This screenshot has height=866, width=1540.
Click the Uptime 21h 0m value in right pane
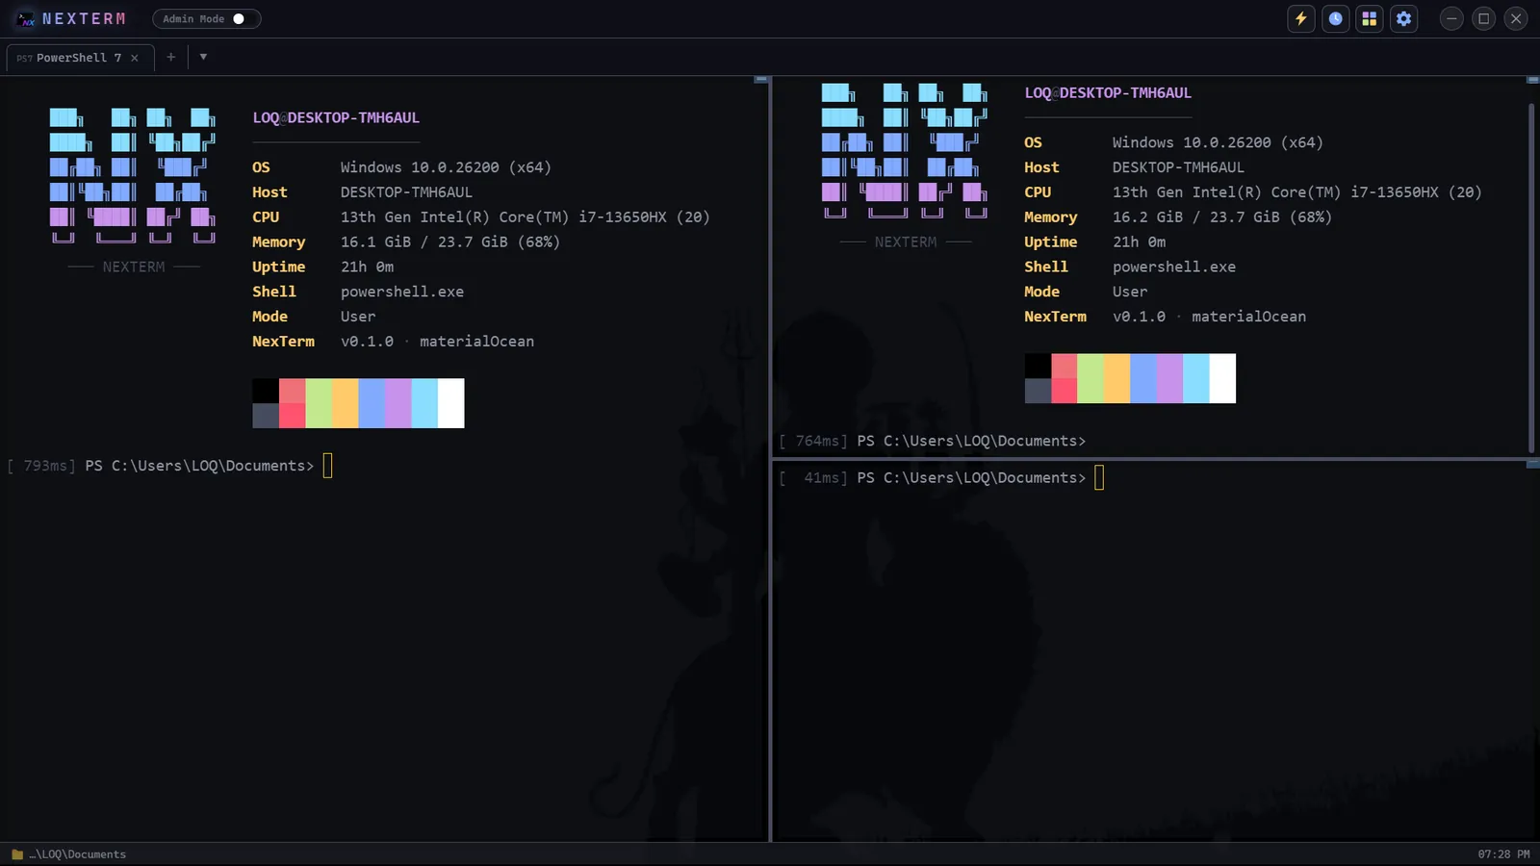pyautogui.click(x=1139, y=242)
